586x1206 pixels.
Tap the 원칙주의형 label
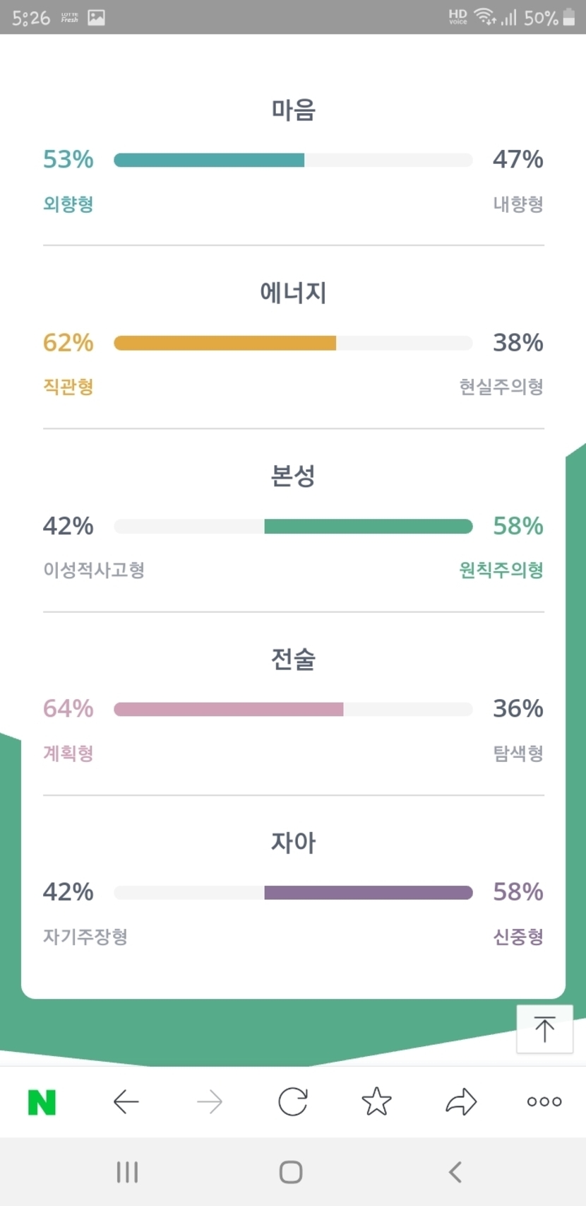coord(501,570)
